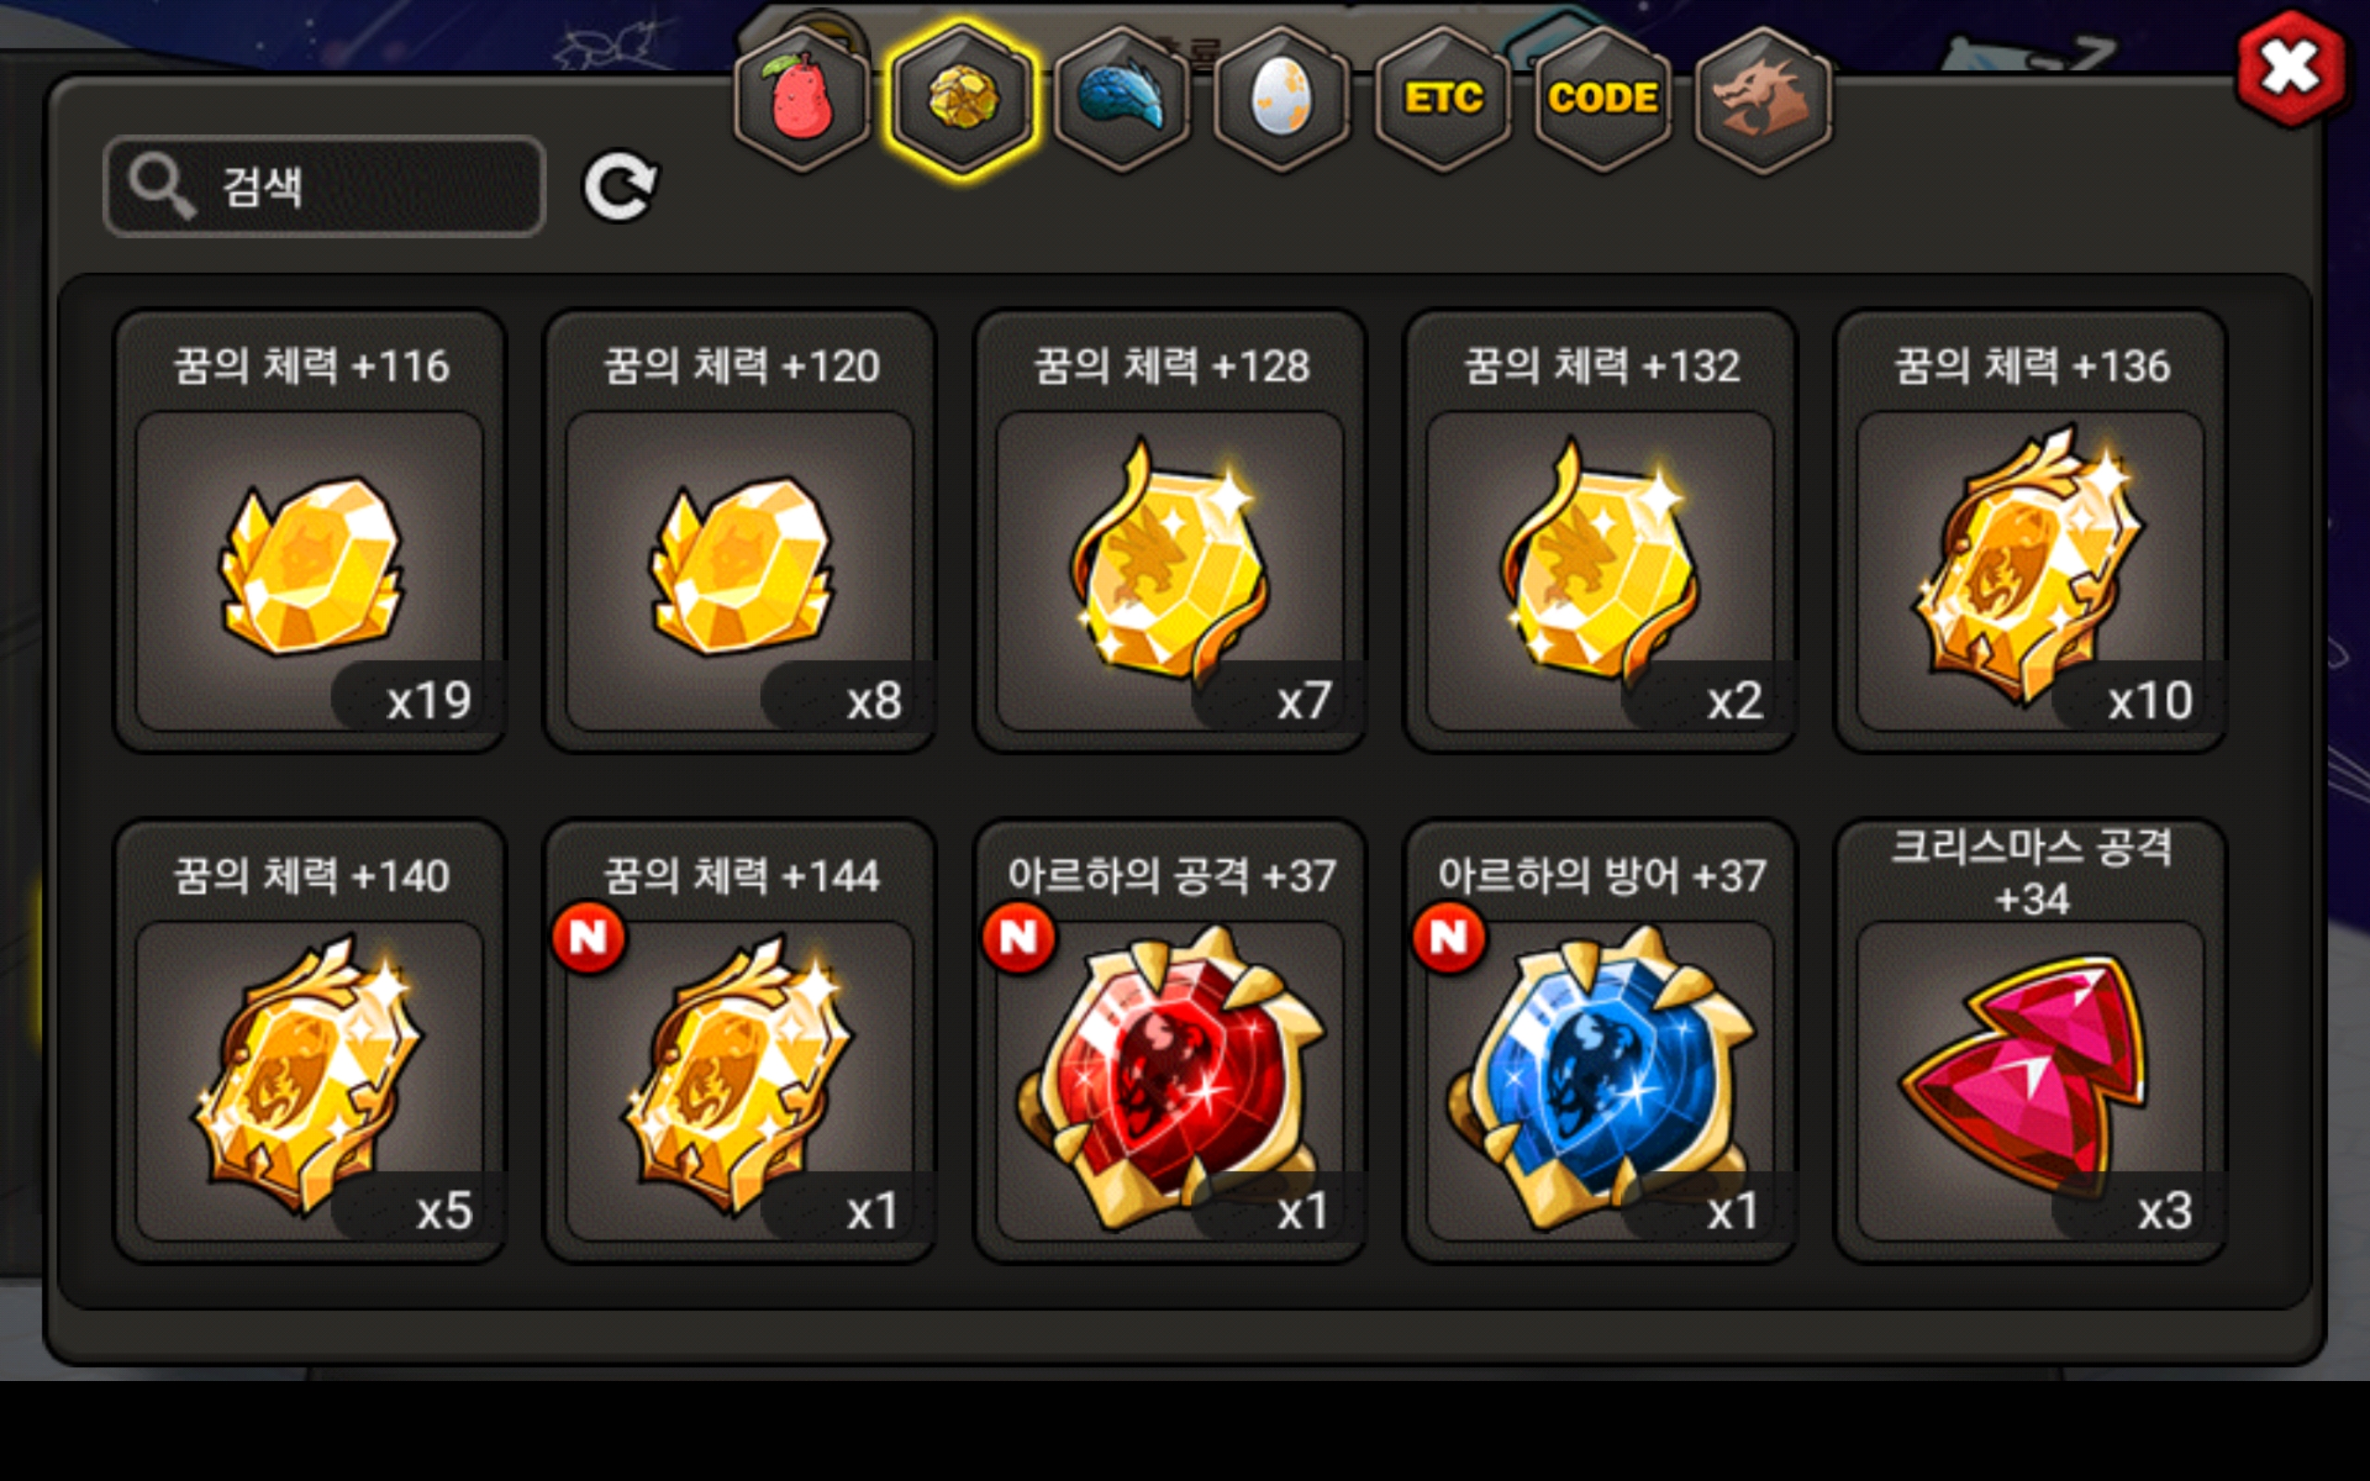Select the new 꿈의 체력 +144 gem

(x=741, y=1041)
